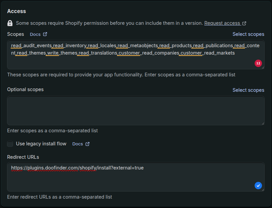The image size is (272, 208).
Task: Click the doofinder redirect URL text
Action: (x=77, y=168)
